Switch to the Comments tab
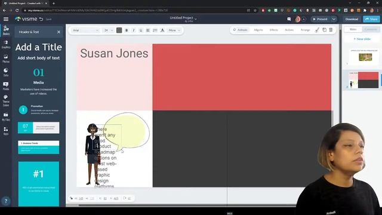 [371, 29]
